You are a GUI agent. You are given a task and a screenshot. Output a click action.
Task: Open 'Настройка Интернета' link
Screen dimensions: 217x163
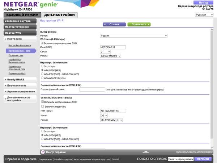click(x=20, y=46)
